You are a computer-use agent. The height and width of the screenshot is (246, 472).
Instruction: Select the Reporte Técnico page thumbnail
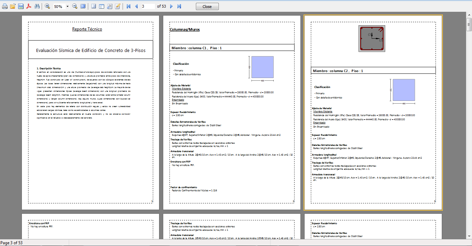tap(90, 113)
